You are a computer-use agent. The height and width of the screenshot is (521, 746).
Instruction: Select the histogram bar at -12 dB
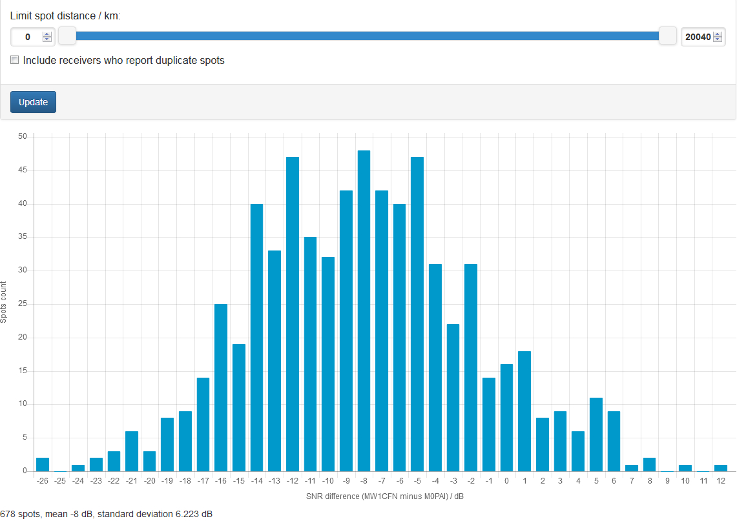click(293, 314)
